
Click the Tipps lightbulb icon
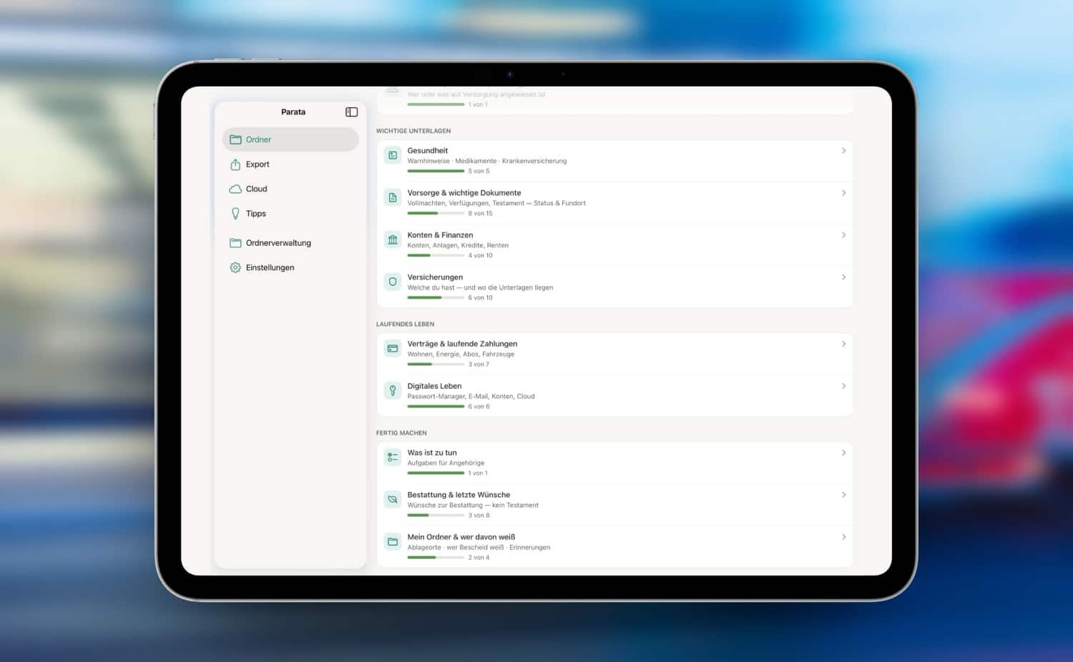coord(235,214)
